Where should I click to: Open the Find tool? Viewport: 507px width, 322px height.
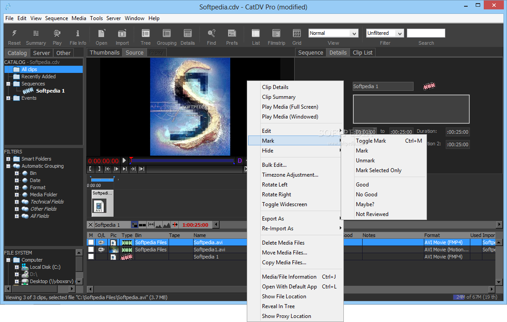(x=211, y=33)
